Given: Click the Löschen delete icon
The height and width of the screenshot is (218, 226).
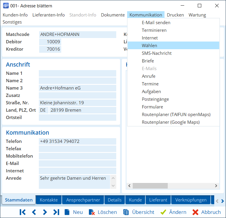Looking at the screenshot, I should click(92, 212).
